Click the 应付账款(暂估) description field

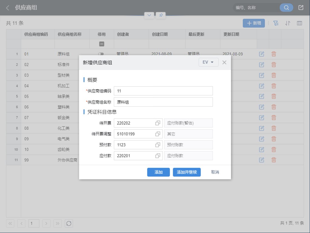188,123
